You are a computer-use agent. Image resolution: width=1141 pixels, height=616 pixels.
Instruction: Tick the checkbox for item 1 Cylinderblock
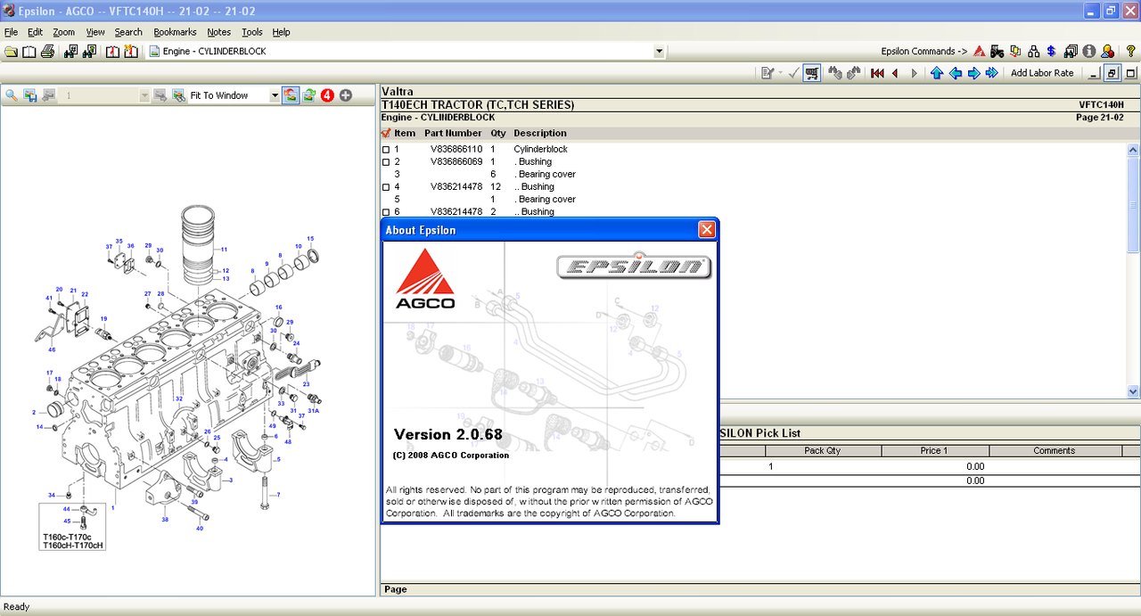tap(386, 150)
